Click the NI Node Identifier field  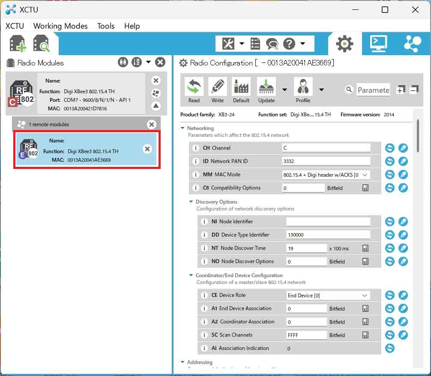pos(328,222)
